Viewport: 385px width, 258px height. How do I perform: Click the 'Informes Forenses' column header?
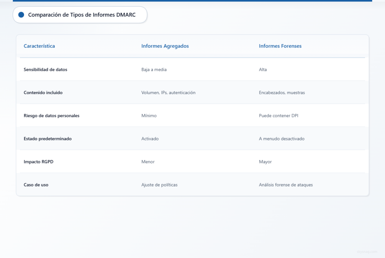280,46
